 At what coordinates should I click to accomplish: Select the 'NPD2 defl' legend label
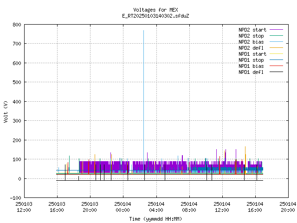(251, 48)
